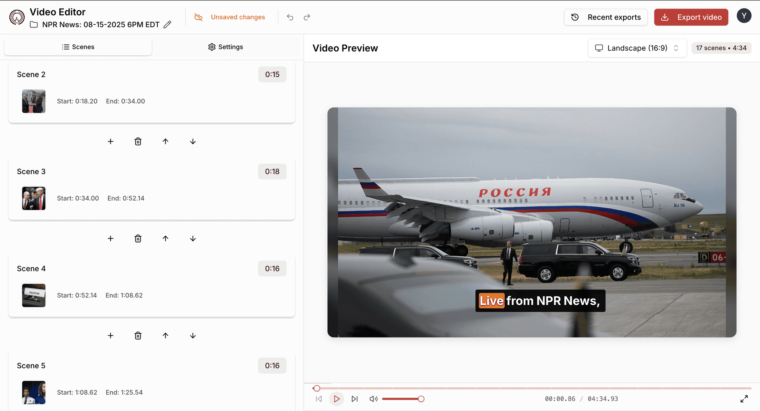Click the video timeline progress bar

click(x=532, y=388)
